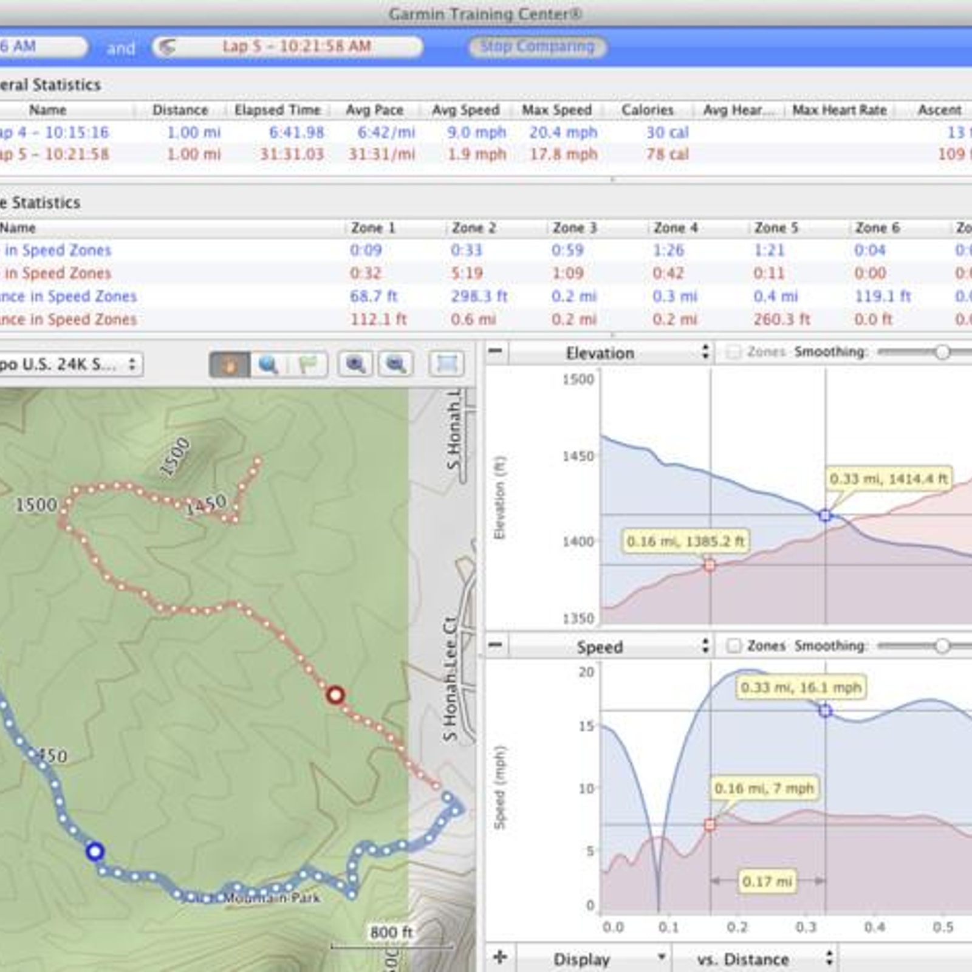
Task: Click the Ascent column header
Action: pos(939,110)
